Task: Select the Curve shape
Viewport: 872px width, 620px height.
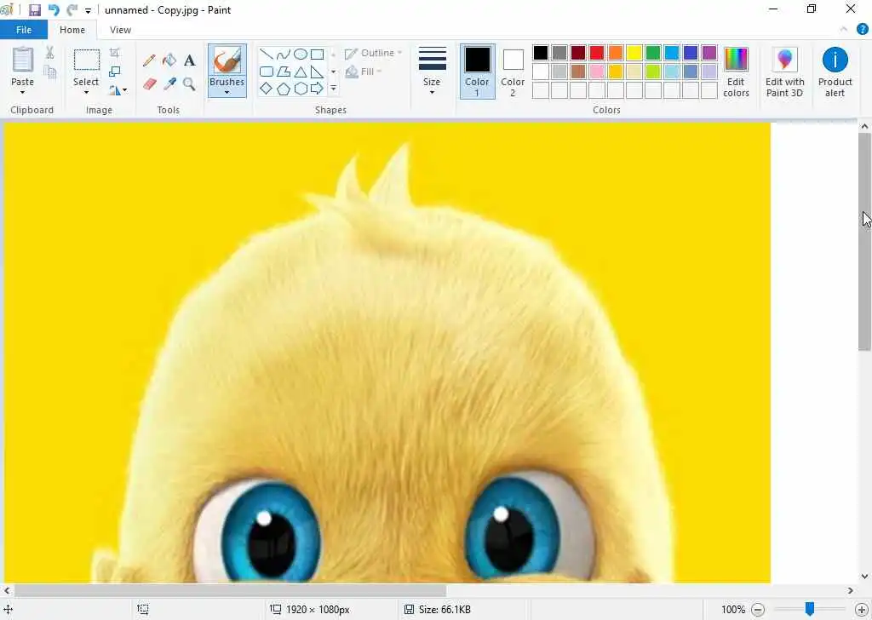Action: [284, 54]
